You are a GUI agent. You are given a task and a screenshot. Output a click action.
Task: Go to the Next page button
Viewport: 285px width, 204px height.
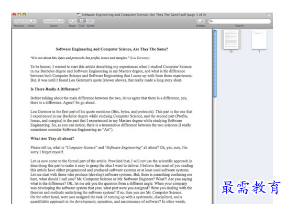tap(31, 21)
